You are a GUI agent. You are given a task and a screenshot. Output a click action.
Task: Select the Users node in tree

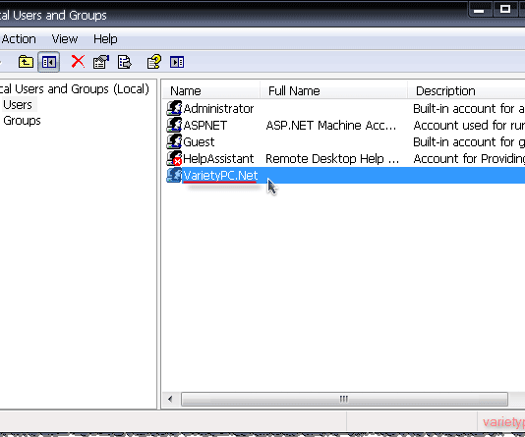(x=18, y=105)
